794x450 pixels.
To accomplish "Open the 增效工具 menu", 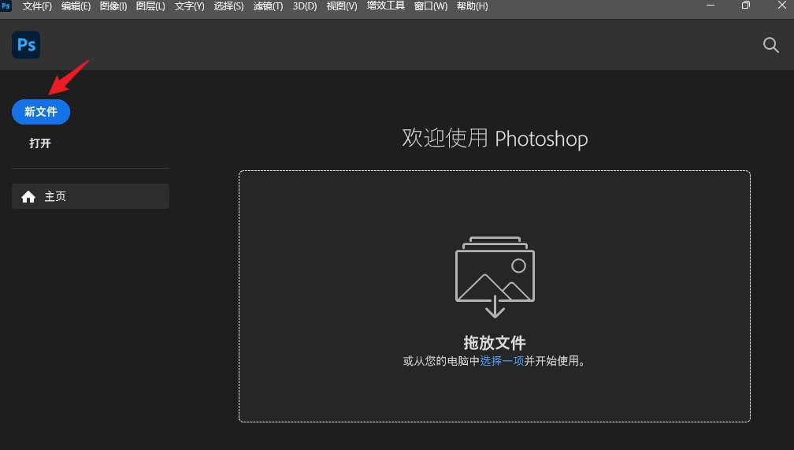I will tap(386, 6).
